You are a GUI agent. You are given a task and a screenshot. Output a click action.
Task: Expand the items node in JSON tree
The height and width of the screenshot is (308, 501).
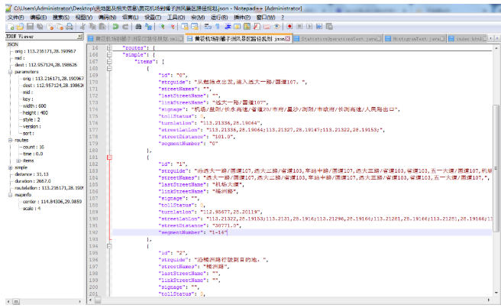click(x=18, y=160)
